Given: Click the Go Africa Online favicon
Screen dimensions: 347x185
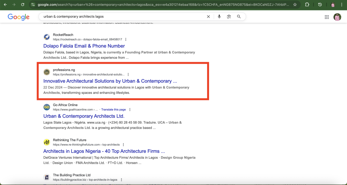Looking at the screenshot, I should [47, 107].
